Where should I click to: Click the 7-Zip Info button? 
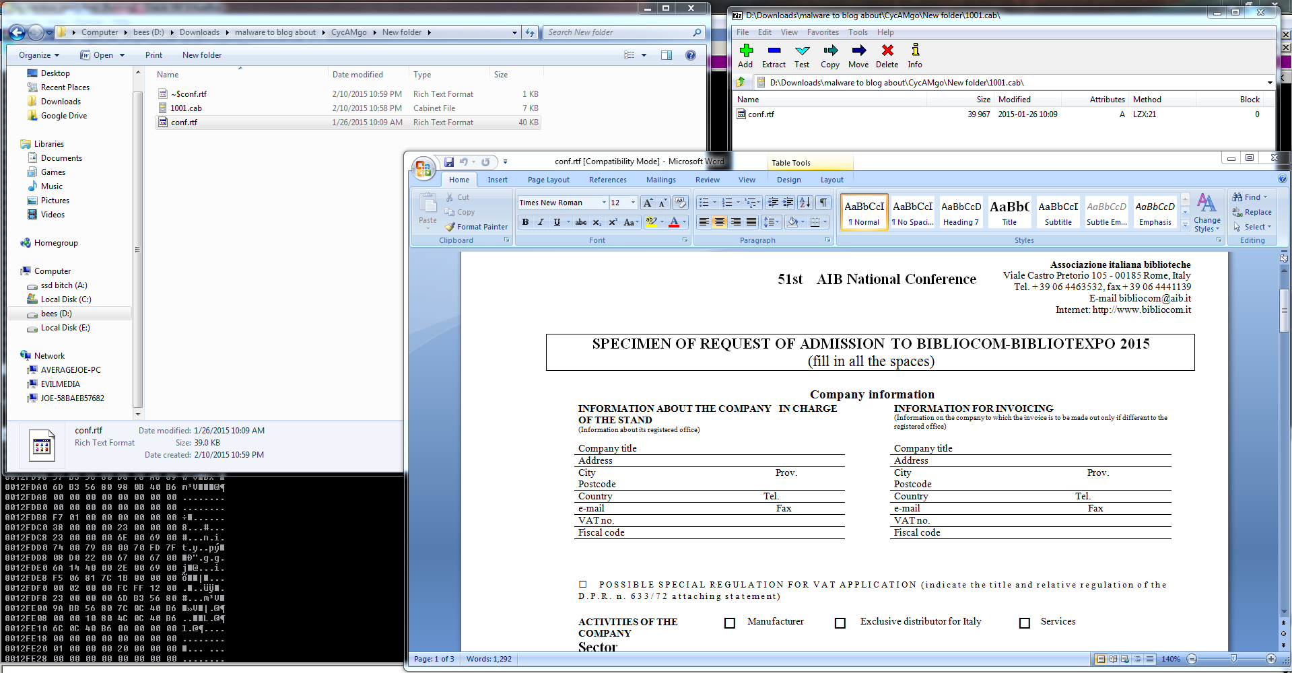coord(915,56)
